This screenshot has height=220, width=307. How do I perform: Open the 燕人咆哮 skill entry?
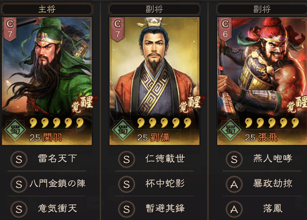click(x=273, y=158)
